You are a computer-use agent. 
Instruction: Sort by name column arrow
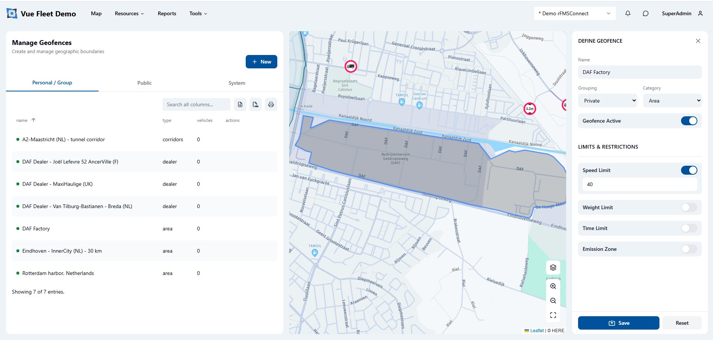(x=33, y=120)
